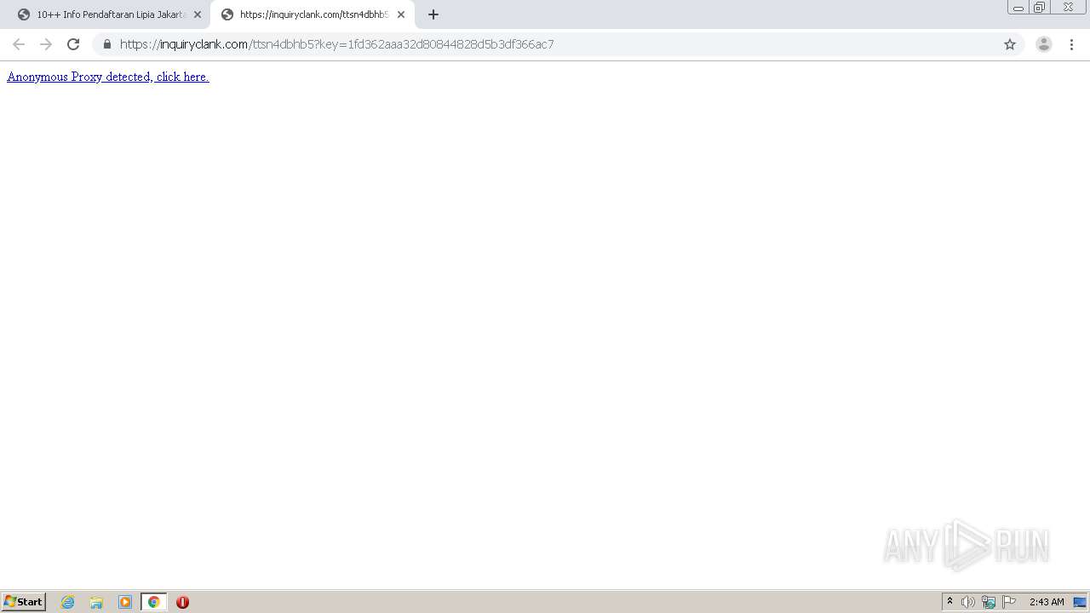This screenshot has height=613, width=1090.
Task: Close the Chrome window
Action: pos(1068,7)
